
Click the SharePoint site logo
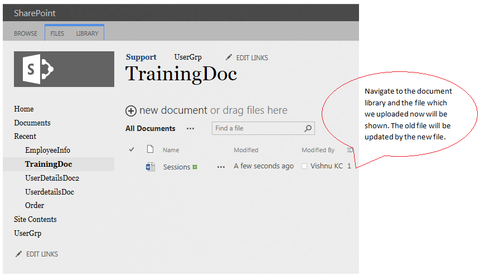tap(64, 69)
